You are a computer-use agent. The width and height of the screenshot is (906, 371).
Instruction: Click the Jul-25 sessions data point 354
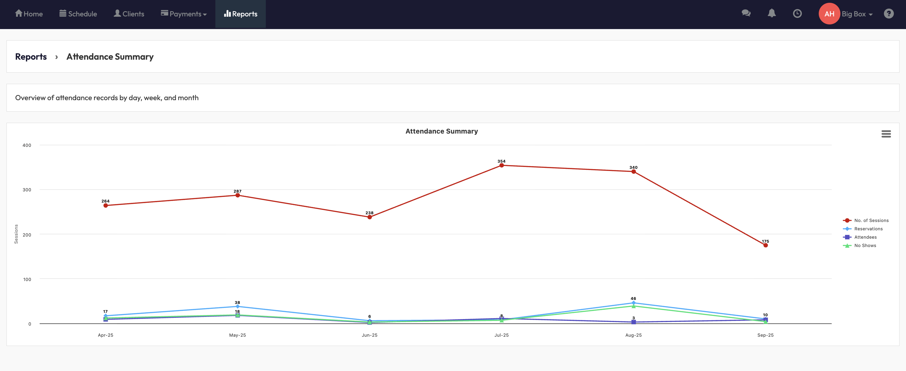pyautogui.click(x=501, y=165)
